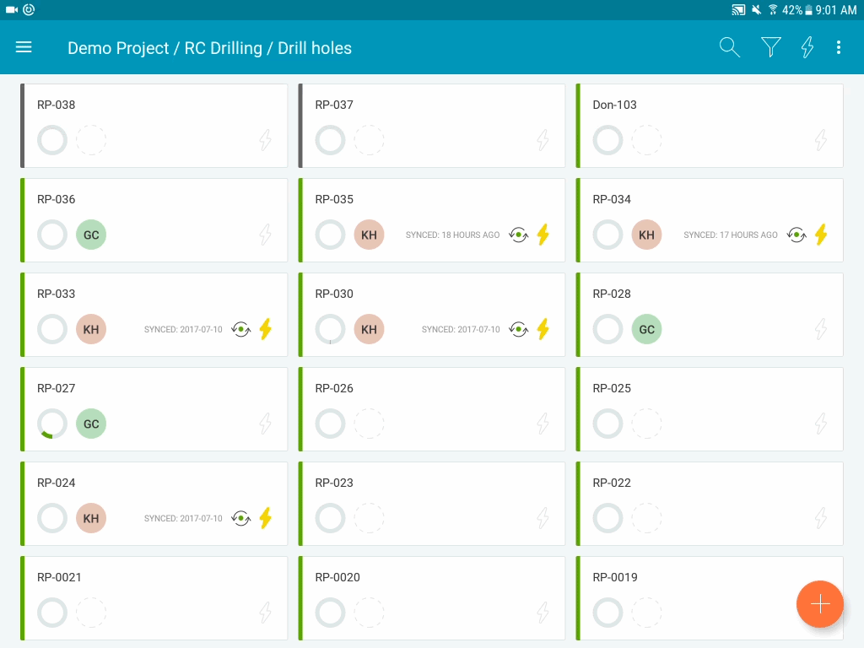The image size is (864, 648).
Task: Tap the sync icon on RP-024
Action: pos(240,519)
